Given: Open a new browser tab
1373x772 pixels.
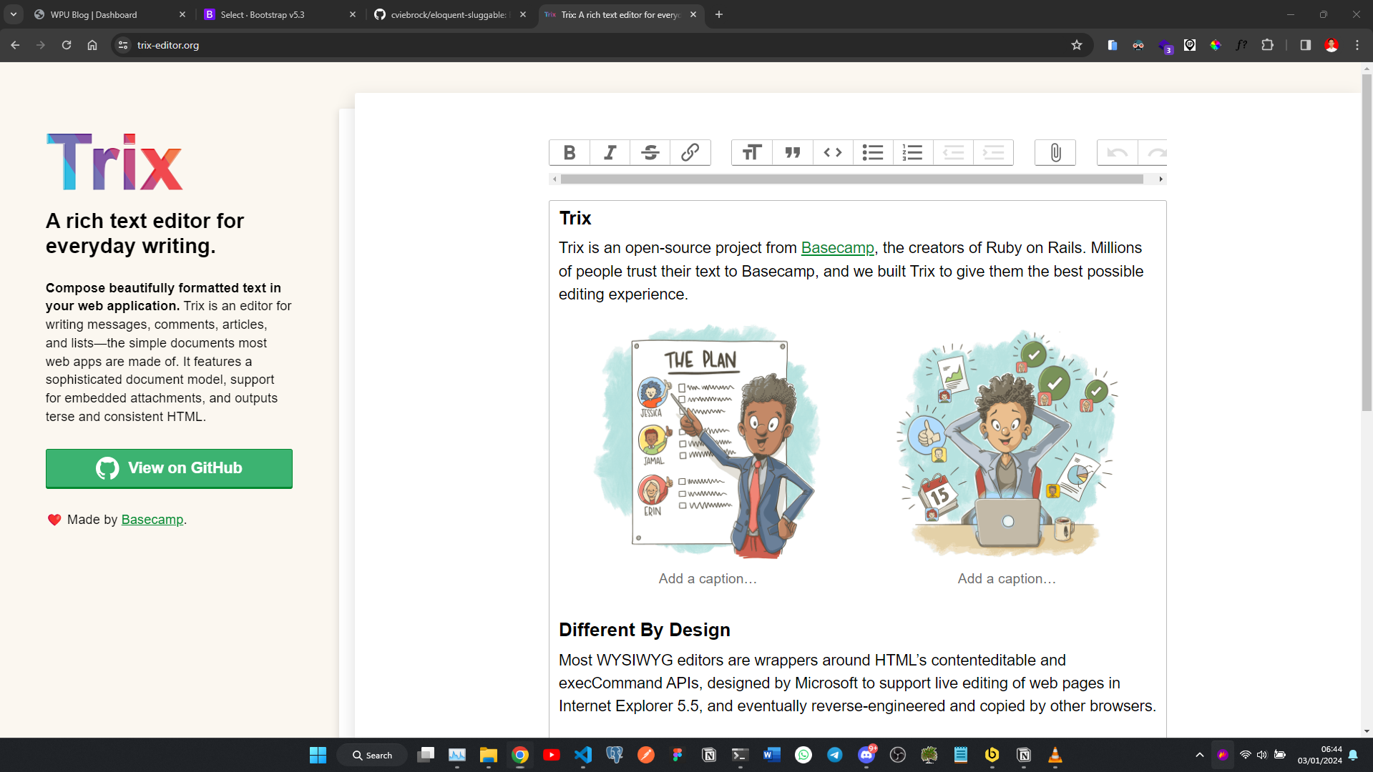Looking at the screenshot, I should (x=719, y=14).
